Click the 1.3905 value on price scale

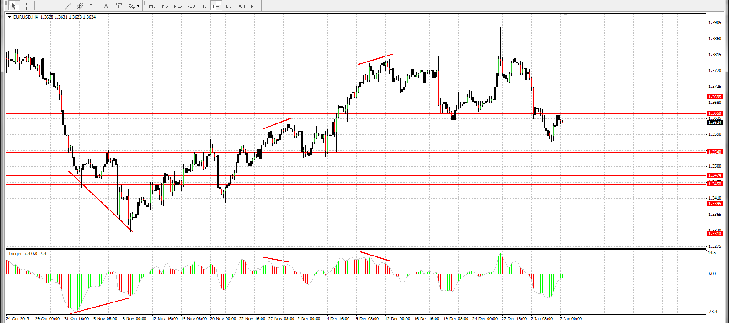715,23
